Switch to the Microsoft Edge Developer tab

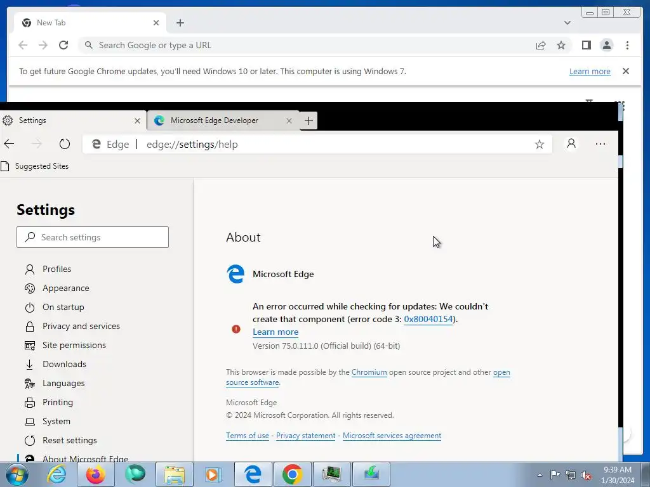223,120
